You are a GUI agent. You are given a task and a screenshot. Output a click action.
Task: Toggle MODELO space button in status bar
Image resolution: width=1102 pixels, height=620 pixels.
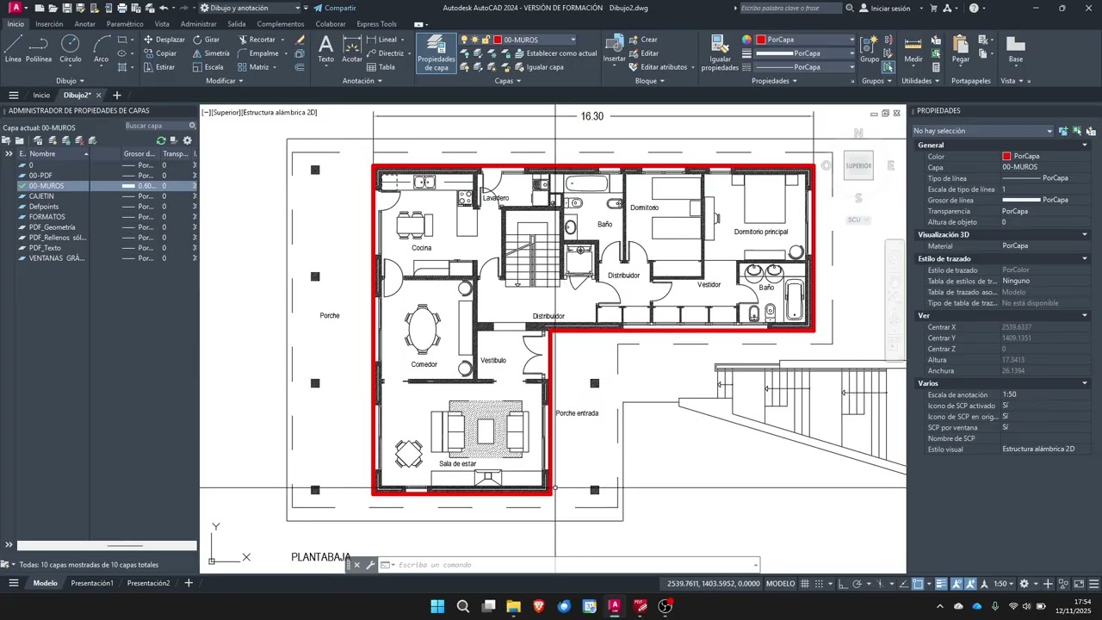(781, 584)
